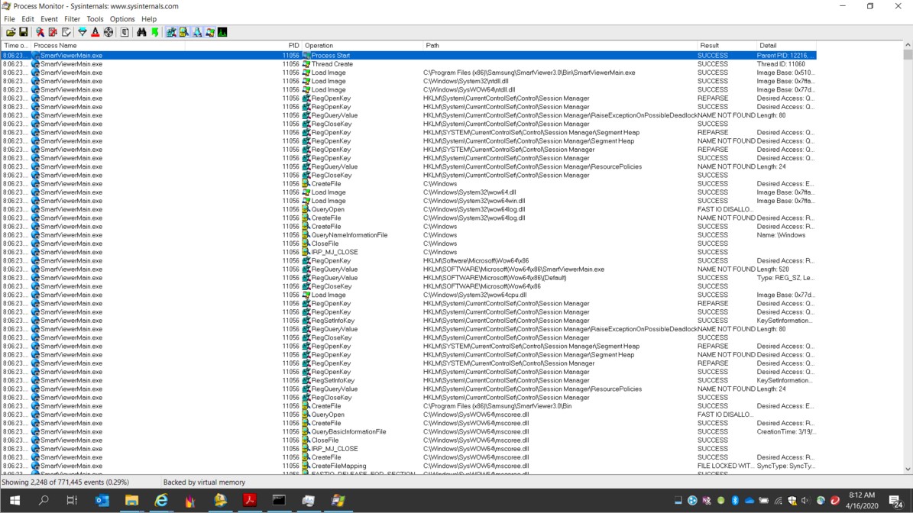The width and height of the screenshot is (913, 513).
Task: Open Adobe Acrobat from the taskbar
Action: pos(250,500)
